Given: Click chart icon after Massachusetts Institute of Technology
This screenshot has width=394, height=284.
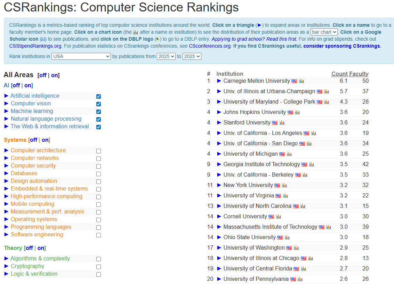Looking at the screenshot, I should (x=329, y=227).
